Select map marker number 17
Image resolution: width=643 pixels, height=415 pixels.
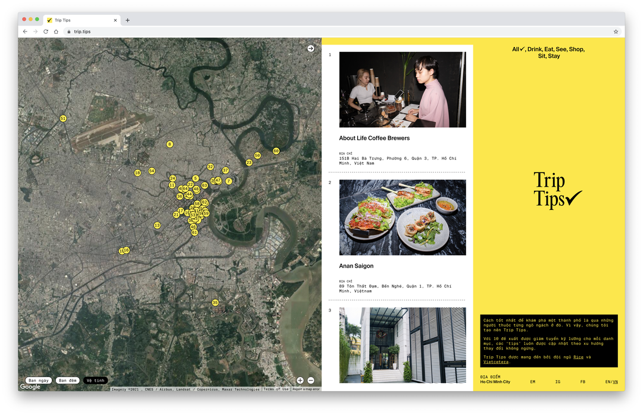181,211
